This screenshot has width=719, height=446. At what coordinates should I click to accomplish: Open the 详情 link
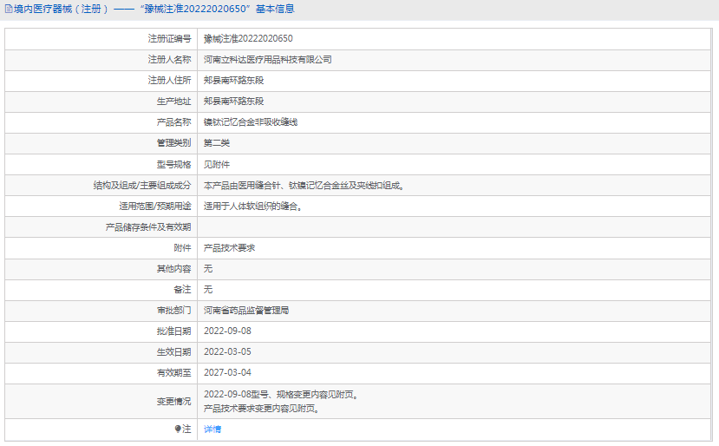(212, 429)
